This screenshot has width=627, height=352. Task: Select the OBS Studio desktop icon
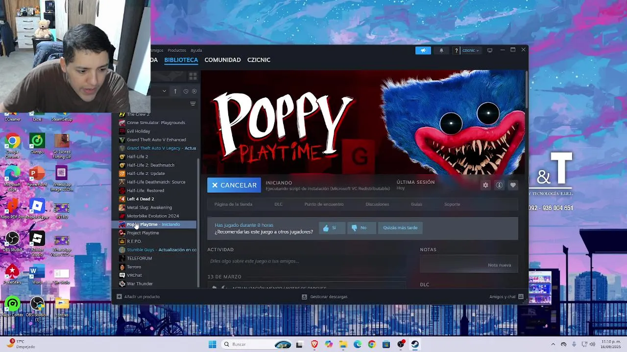pyautogui.click(x=12, y=242)
